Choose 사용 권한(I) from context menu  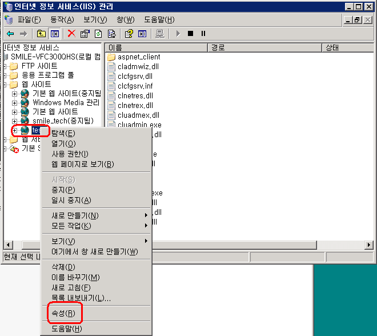(x=96, y=154)
